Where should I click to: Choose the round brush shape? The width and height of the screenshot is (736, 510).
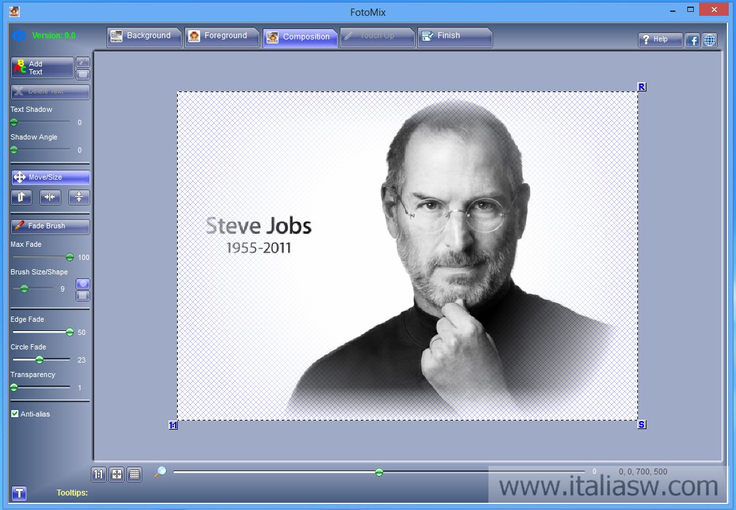click(82, 284)
